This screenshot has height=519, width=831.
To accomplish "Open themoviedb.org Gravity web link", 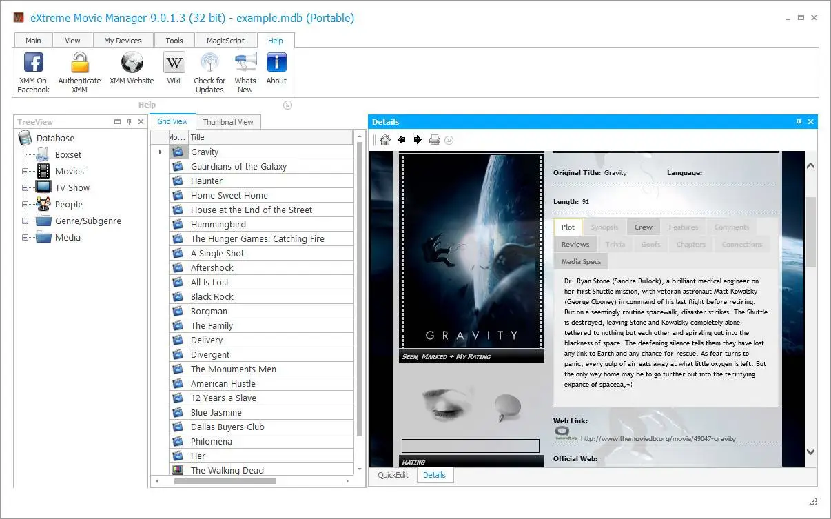I will [x=658, y=438].
